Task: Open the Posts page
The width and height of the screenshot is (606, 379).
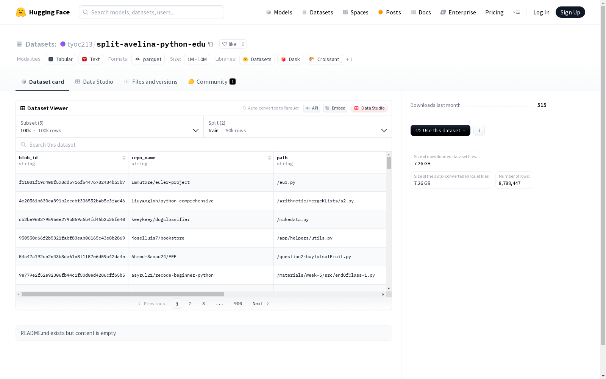Action: 390,12
